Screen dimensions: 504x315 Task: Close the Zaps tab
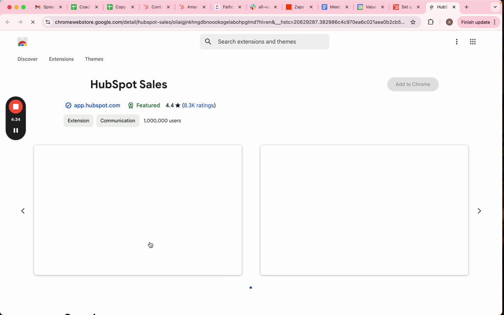point(311,7)
